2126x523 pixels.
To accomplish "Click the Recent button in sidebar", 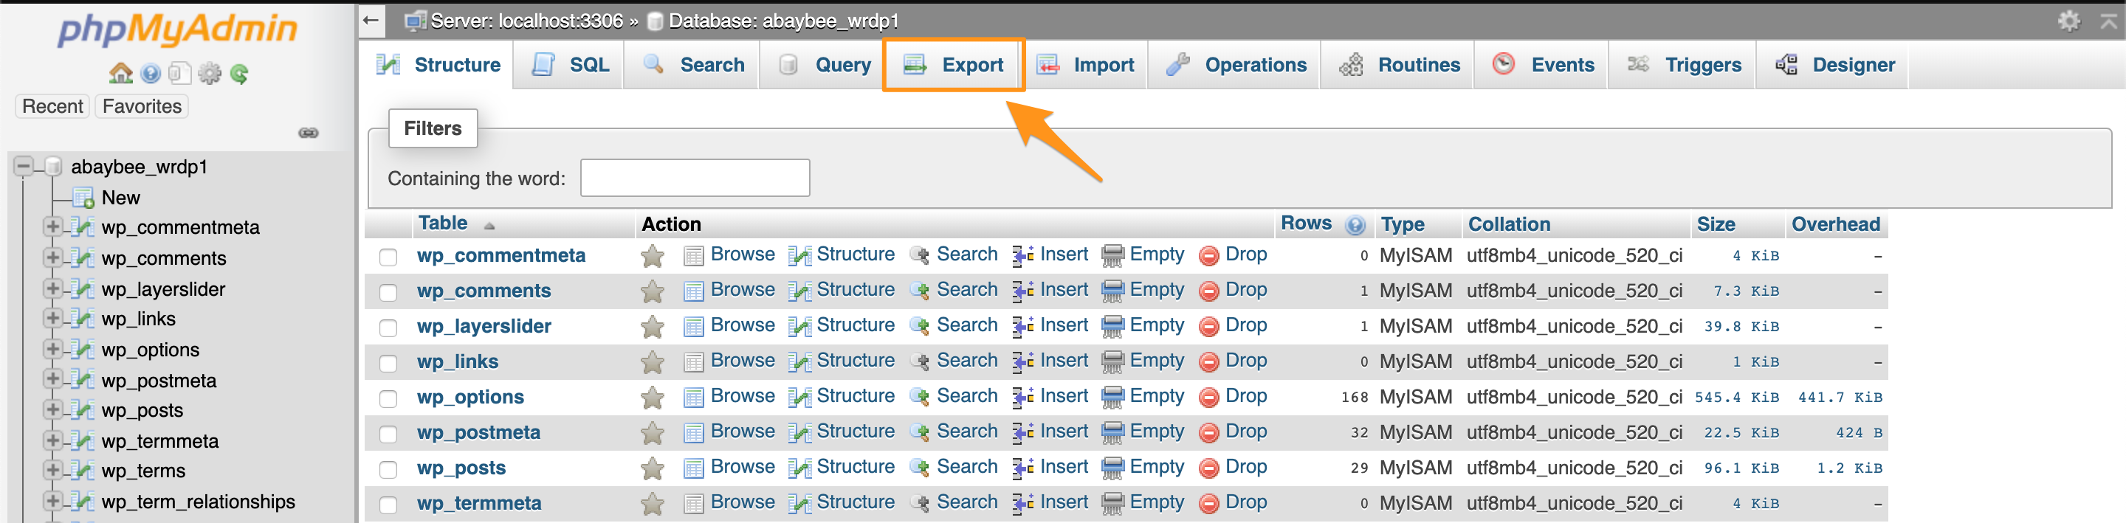I will point(52,106).
